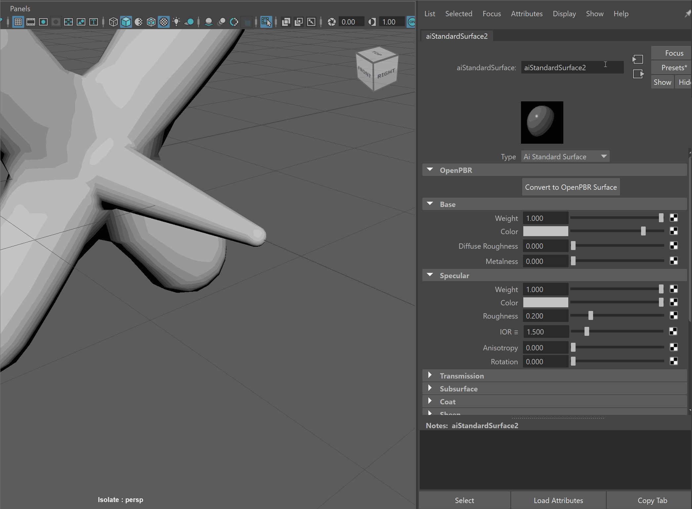692x509 pixels.
Task: Click the Base Color swatch
Action: click(x=545, y=231)
